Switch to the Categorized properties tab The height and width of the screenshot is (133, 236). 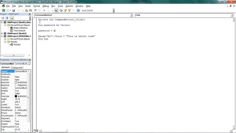click(x=17, y=68)
